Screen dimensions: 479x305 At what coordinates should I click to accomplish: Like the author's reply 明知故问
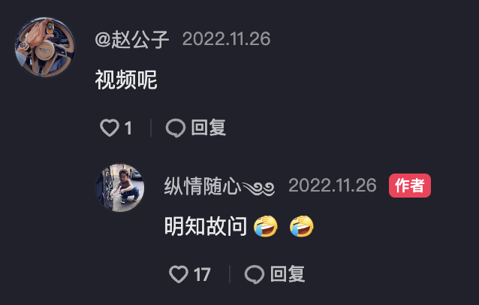point(179,274)
